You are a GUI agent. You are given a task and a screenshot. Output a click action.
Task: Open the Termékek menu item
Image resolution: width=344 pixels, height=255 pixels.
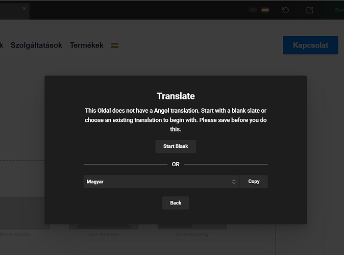tap(87, 45)
